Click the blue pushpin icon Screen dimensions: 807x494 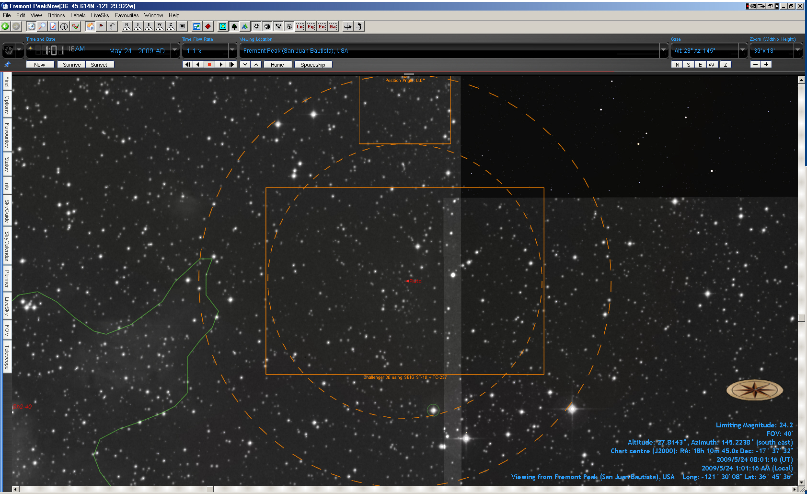coord(7,64)
